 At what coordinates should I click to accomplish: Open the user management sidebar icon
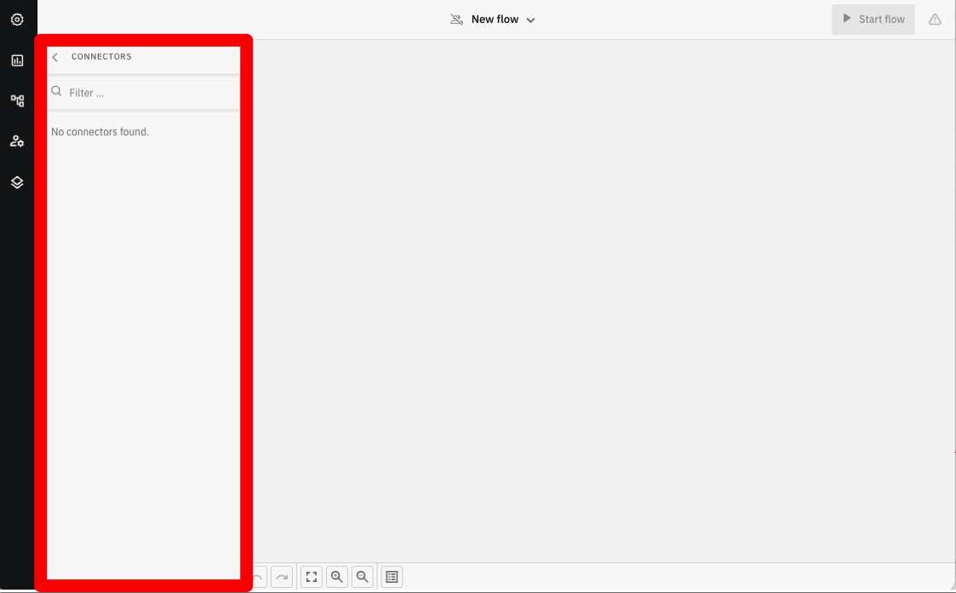pyautogui.click(x=17, y=141)
